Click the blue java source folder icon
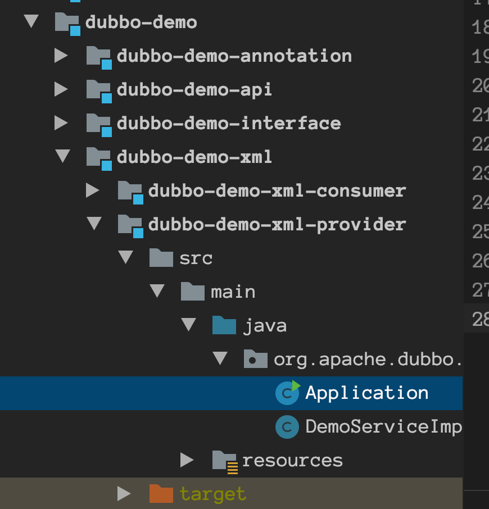This screenshot has width=489, height=509. tap(224, 326)
